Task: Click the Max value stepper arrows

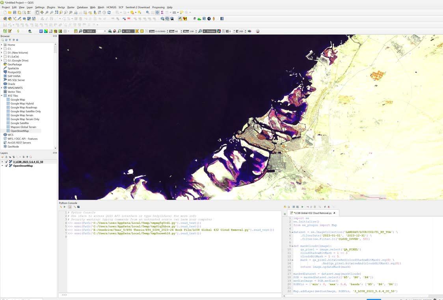Action: coord(196,31)
